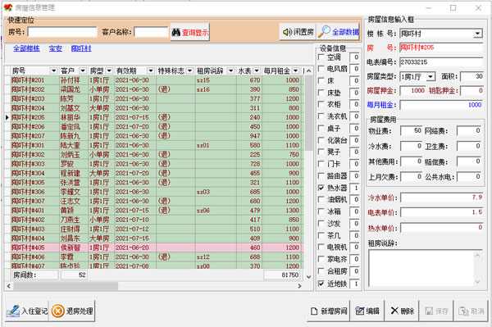Image resolution: width=492 pixels, height=327 pixels.
Task: Toggle the bed (床) checkbox
Action: tap(321, 80)
